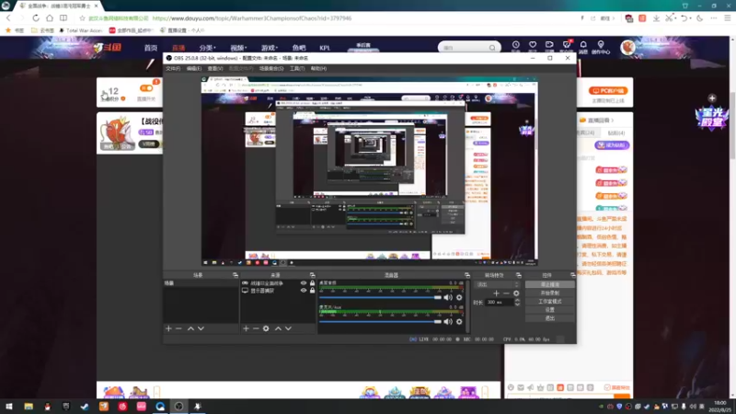The width and height of the screenshot is (736, 414).
Task: Open Douyu follows heart icon
Action: coord(533,46)
